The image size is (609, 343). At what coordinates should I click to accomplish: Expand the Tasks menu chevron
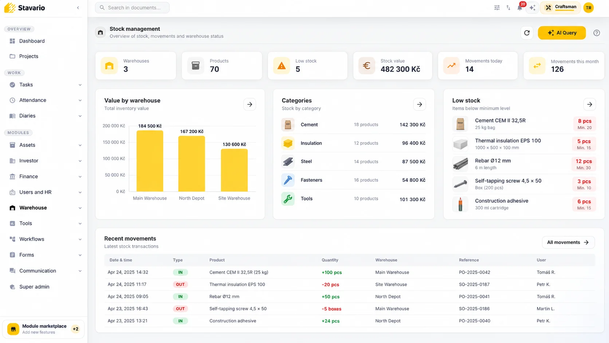tap(80, 85)
